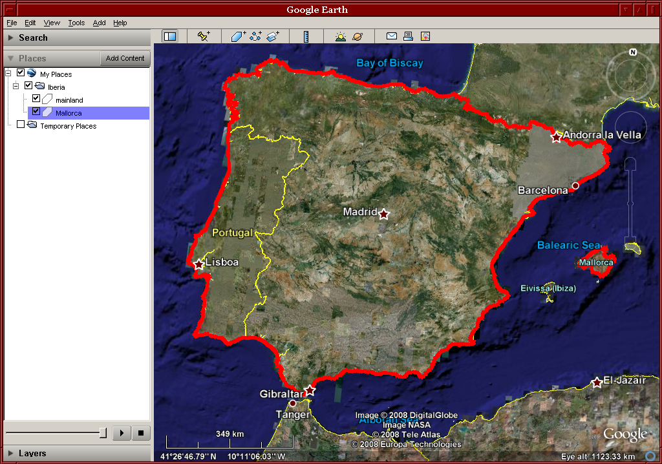Collapse the Places panel
Screen dimensions: 662x464
pyautogui.click(x=10, y=58)
